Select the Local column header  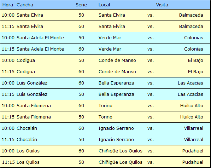pos(104,5)
